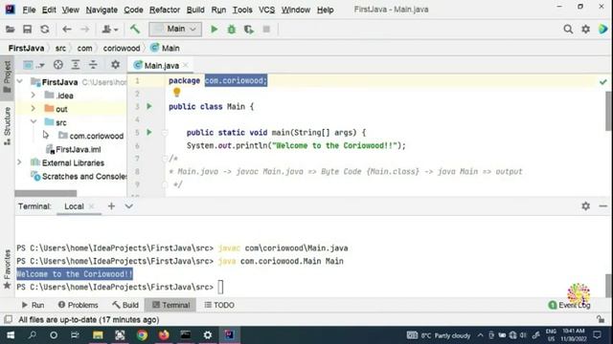
Task: Open project folder icon in toolbar
Action: tap(11, 30)
